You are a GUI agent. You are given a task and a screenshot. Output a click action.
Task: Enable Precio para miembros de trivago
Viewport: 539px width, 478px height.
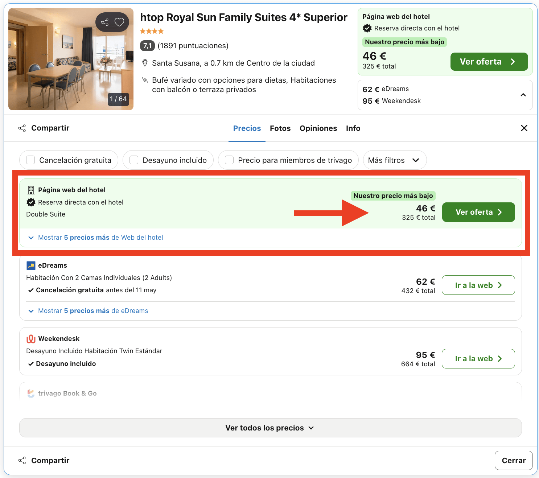(x=229, y=160)
